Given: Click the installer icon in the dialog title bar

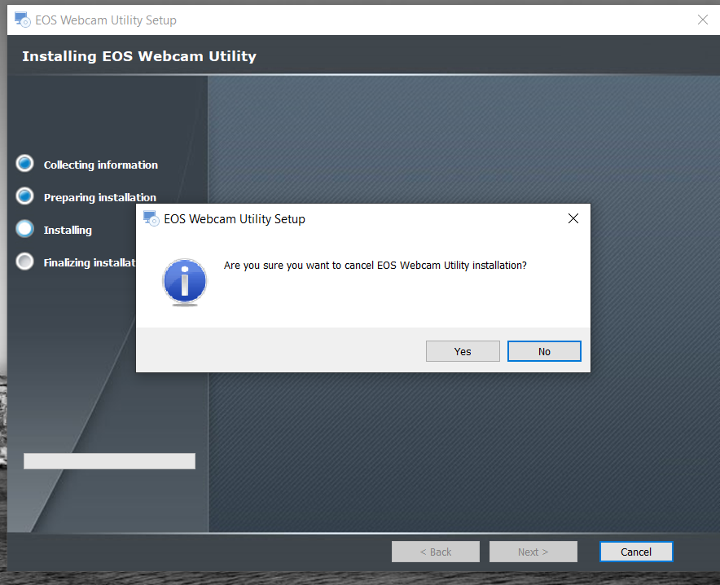Looking at the screenshot, I should [x=150, y=218].
